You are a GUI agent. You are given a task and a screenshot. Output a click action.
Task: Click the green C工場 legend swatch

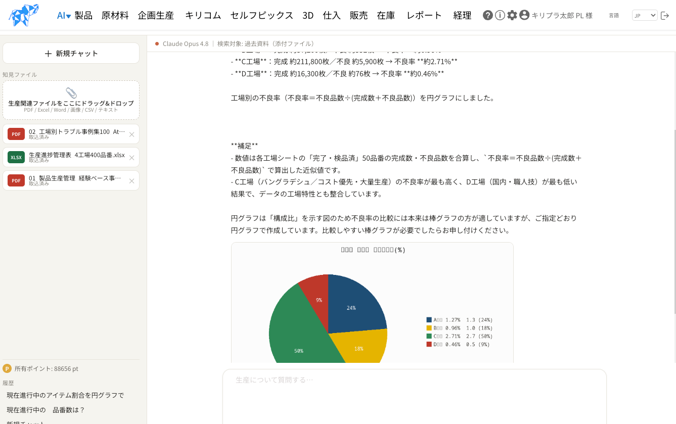(x=429, y=336)
